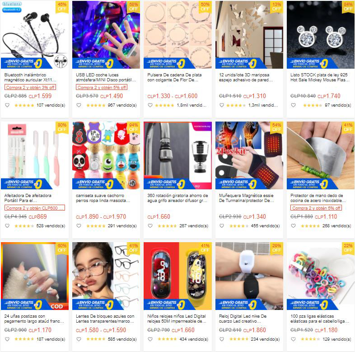Click the 84% OFF discount badge
Screen dimensions: 355x352
pos(348,7)
